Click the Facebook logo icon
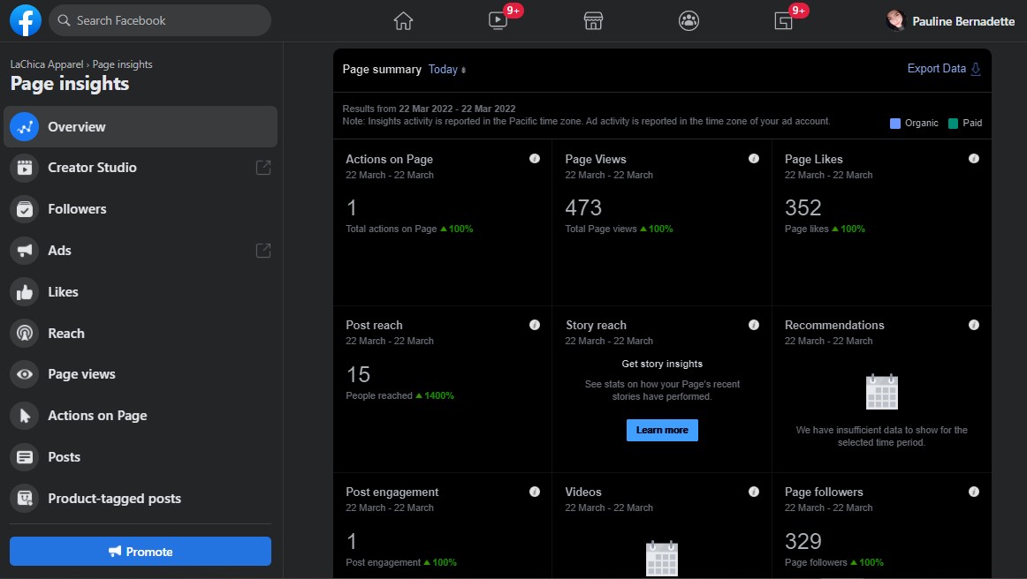 26,20
